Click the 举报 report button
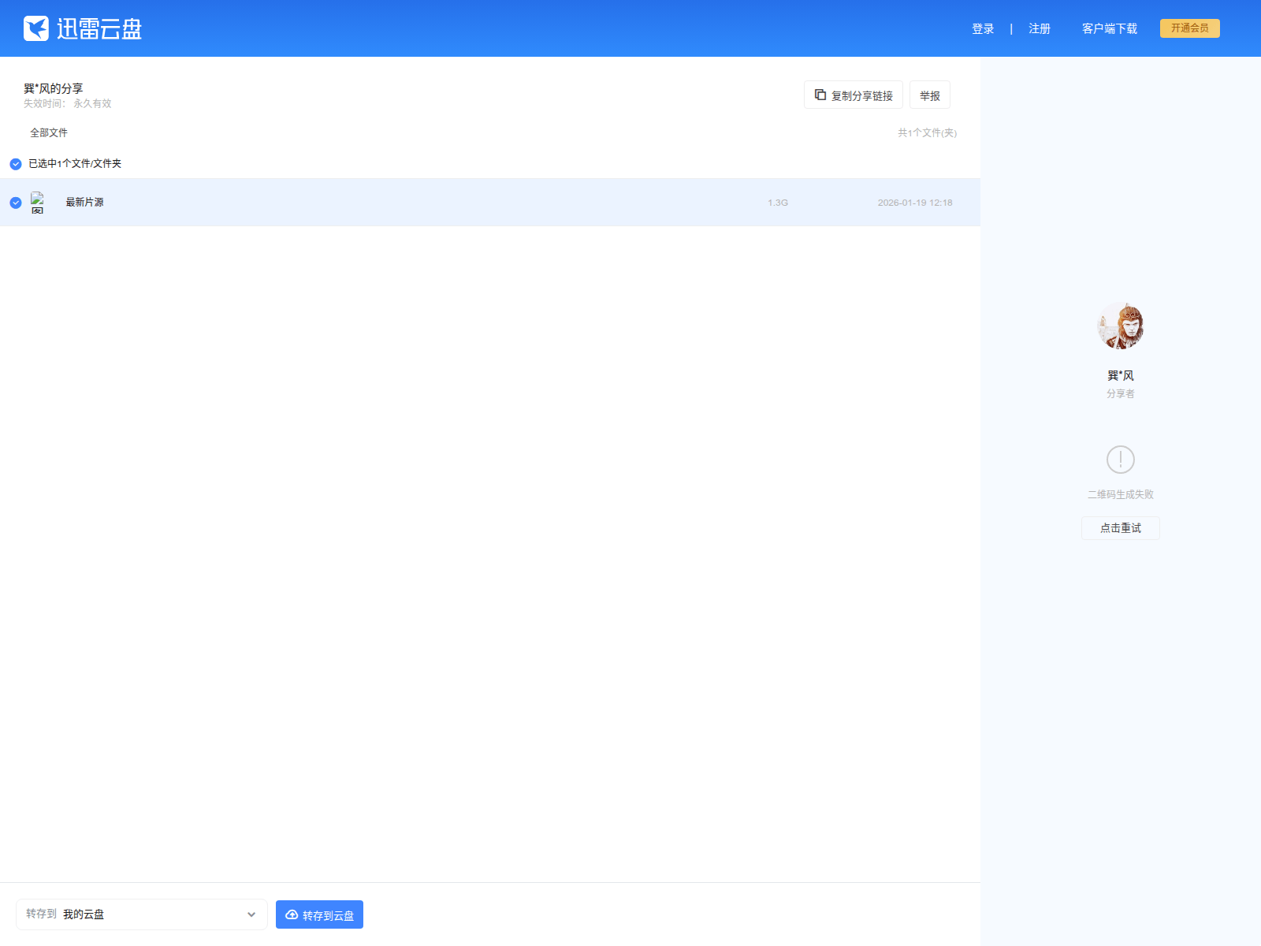The width and height of the screenshot is (1261, 946). pos(930,95)
